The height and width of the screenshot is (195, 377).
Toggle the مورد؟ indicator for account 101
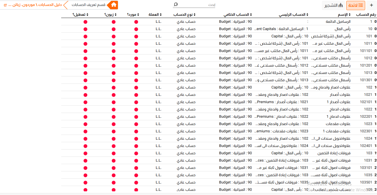(136, 36)
